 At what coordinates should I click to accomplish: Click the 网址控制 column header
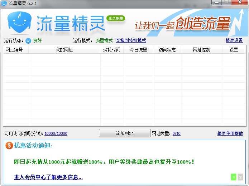(202, 50)
